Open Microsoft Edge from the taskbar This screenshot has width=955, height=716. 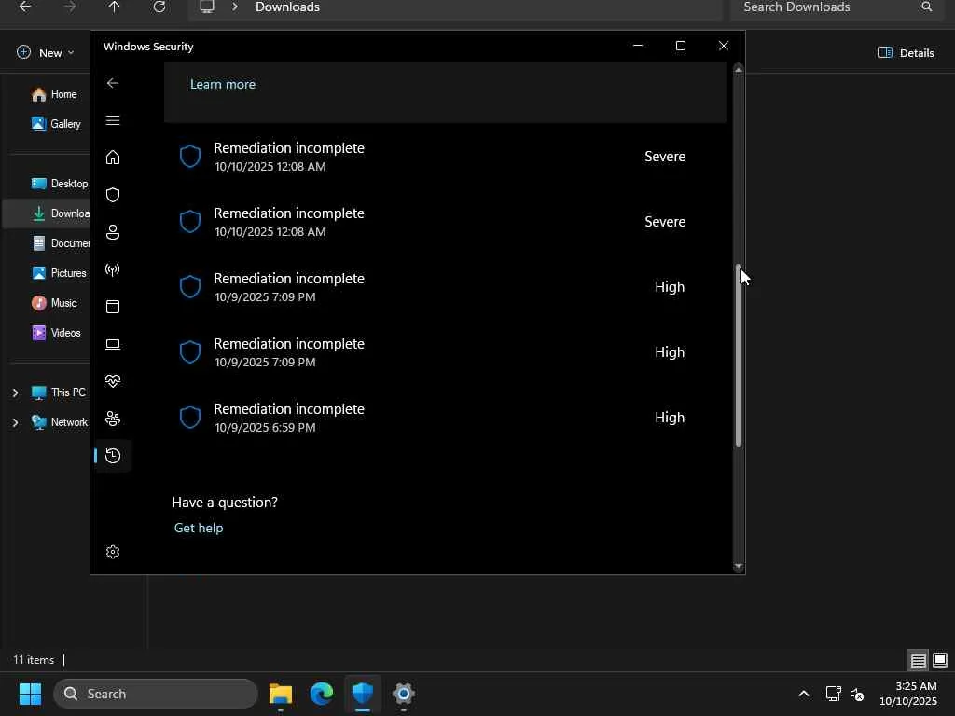pos(322,694)
